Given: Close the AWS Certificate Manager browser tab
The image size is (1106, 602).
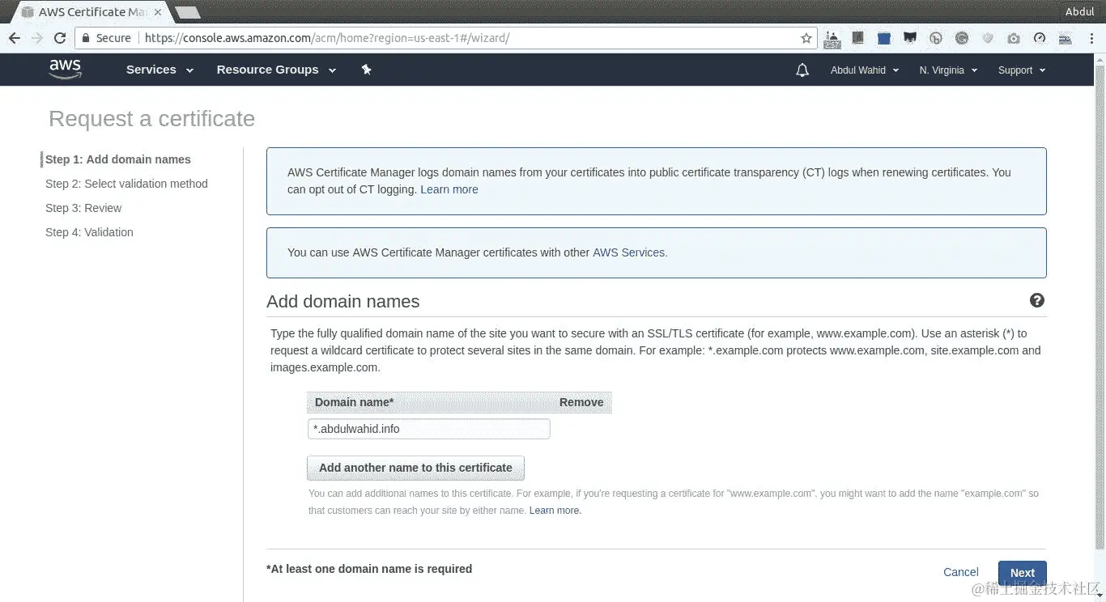Looking at the screenshot, I should tap(159, 12).
